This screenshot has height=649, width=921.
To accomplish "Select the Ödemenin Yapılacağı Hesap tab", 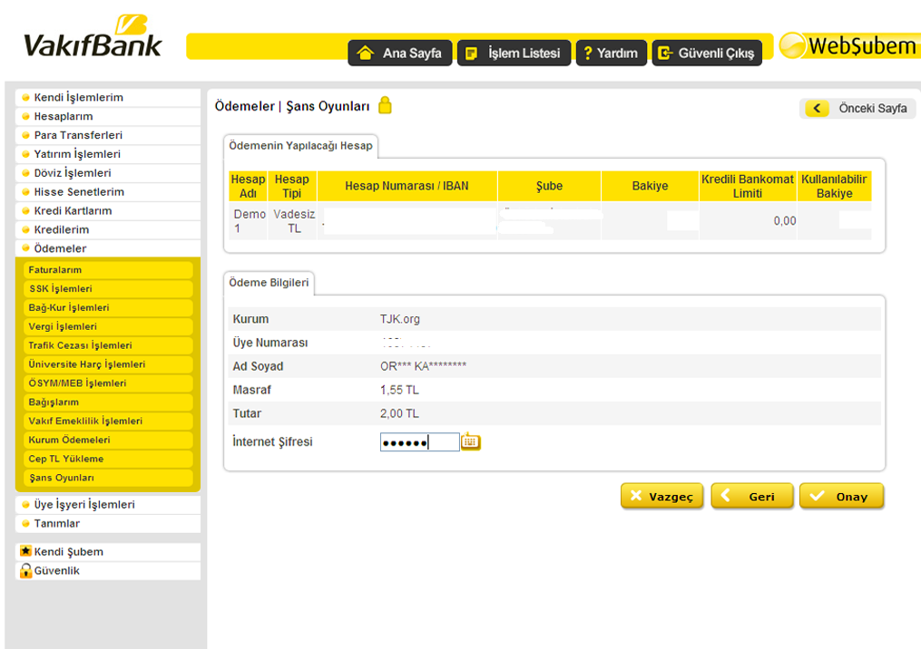I will (x=300, y=146).
